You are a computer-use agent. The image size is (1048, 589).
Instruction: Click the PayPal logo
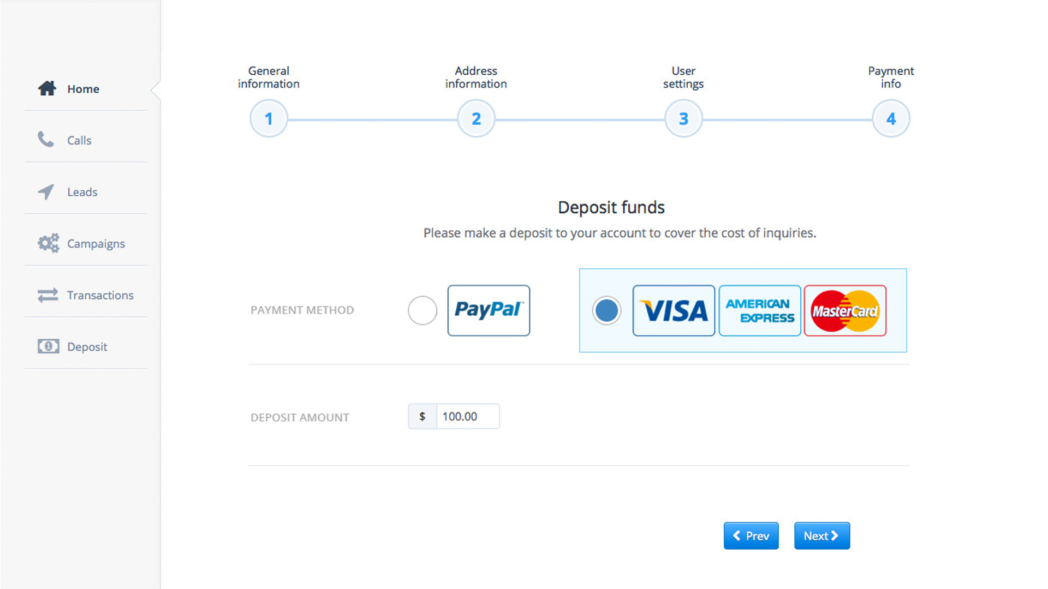coord(489,310)
